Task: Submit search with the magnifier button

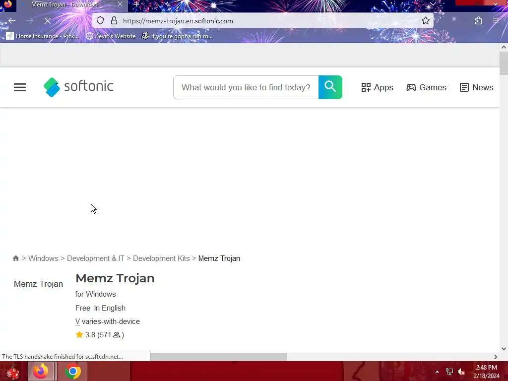Action: pos(330,87)
